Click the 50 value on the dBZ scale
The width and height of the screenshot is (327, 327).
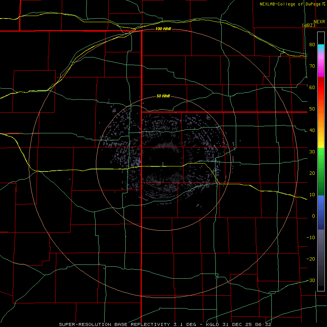[312, 109]
